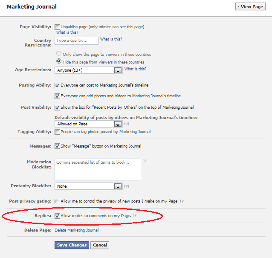Click into the Moderation Blocklist text area
Image resolution: width=272 pixels, height=258 pixels.
coord(98,170)
